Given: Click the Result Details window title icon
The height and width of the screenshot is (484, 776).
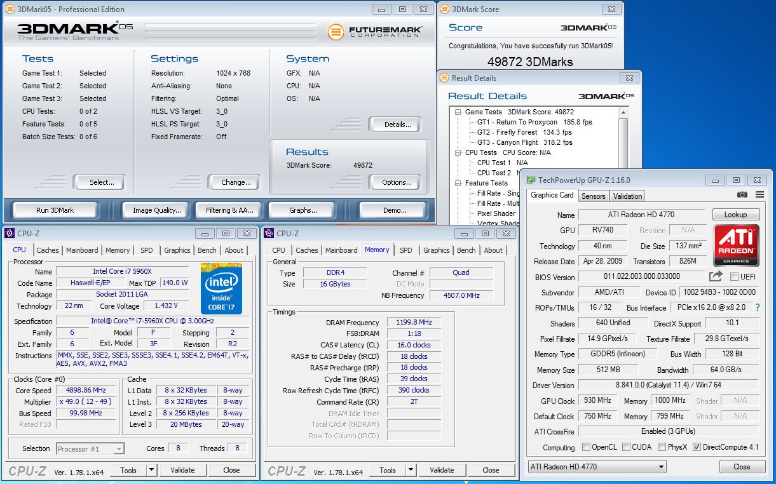Looking at the screenshot, I should click(444, 77).
